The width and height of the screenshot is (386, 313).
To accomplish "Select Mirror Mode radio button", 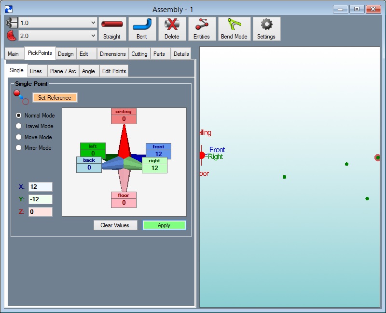I will tap(18, 148).
